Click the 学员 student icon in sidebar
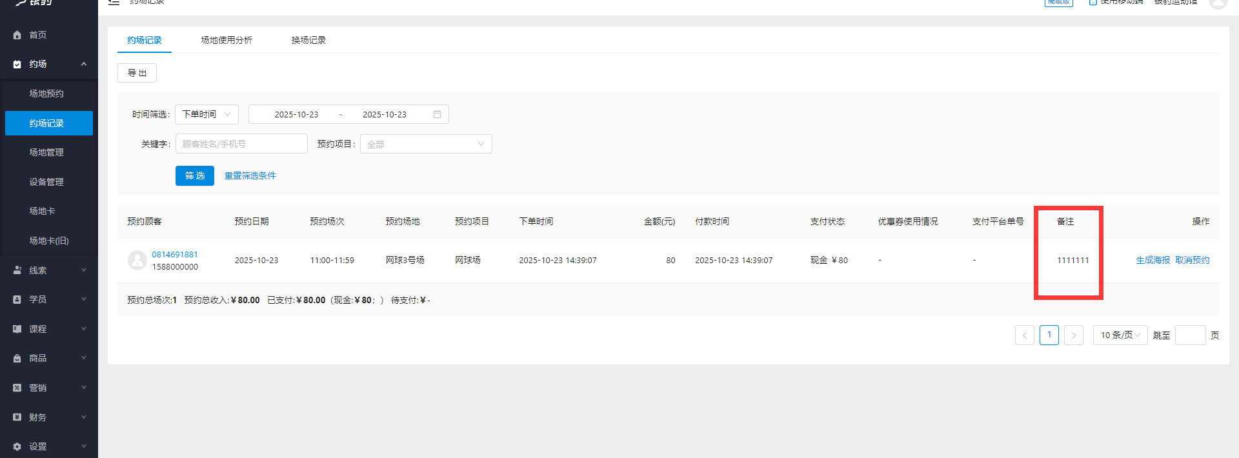This screenshot has width=1239, height=458. 17,299
